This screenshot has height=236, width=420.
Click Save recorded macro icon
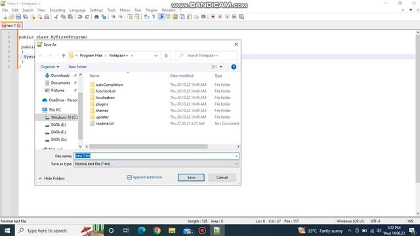point(241,17)
